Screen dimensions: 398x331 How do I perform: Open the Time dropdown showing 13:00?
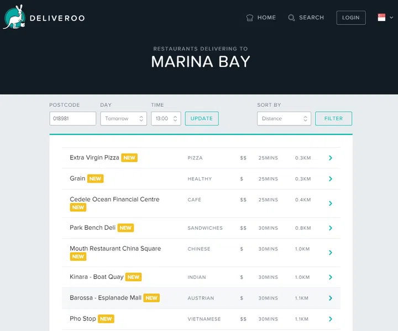pyautogui.click(x=166, y=118)
